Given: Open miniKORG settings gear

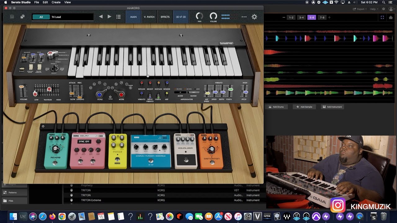Looking at the screenshot, I should click(x=254, y=17).
